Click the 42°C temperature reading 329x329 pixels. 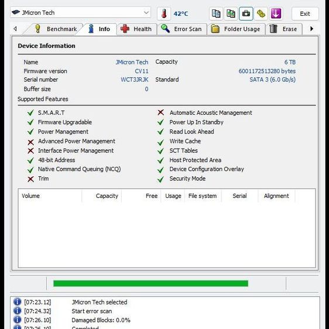(x=181, y=14)
